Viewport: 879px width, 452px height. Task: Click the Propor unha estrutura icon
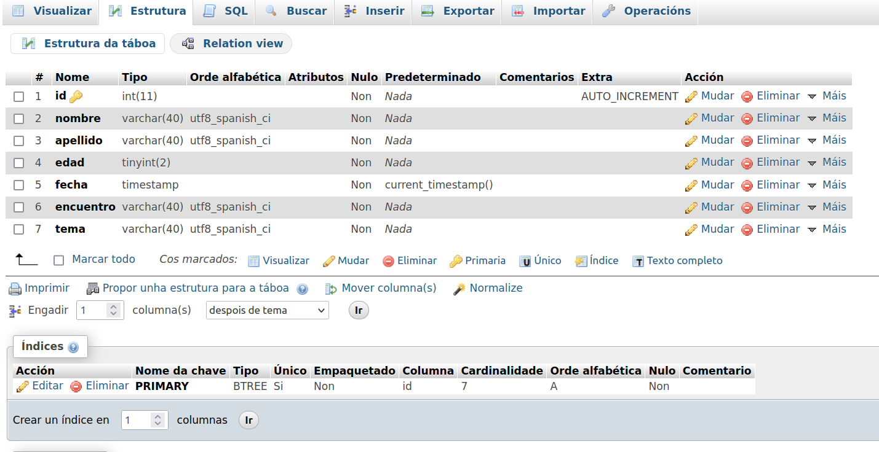coord(93,288)
